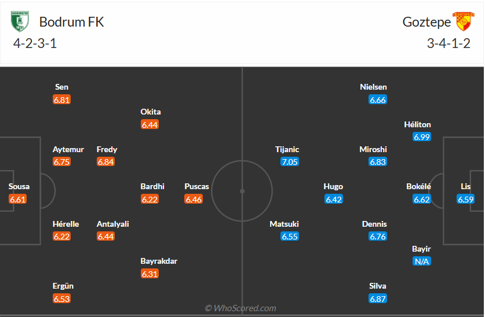Select player Nielsen on Goztepe side
The height and width of the screenshot is (317, 485).
coord(373,87)
